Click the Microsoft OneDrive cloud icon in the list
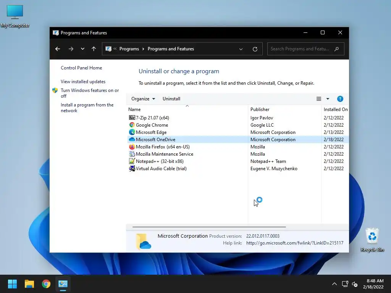This screenshot has width=391, height=293. 132,139
